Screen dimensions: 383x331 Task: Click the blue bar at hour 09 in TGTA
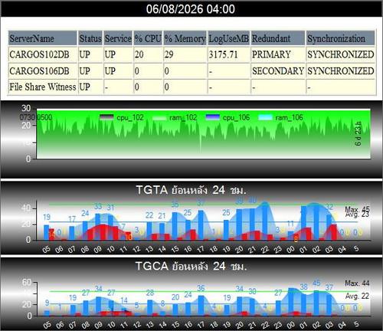(x=98, y=227)
